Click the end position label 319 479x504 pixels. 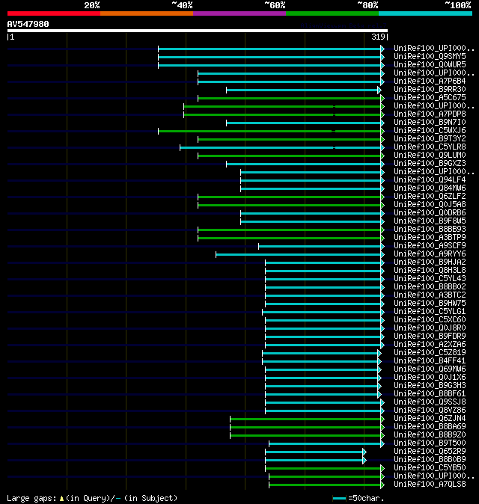(x=378, y=37)
